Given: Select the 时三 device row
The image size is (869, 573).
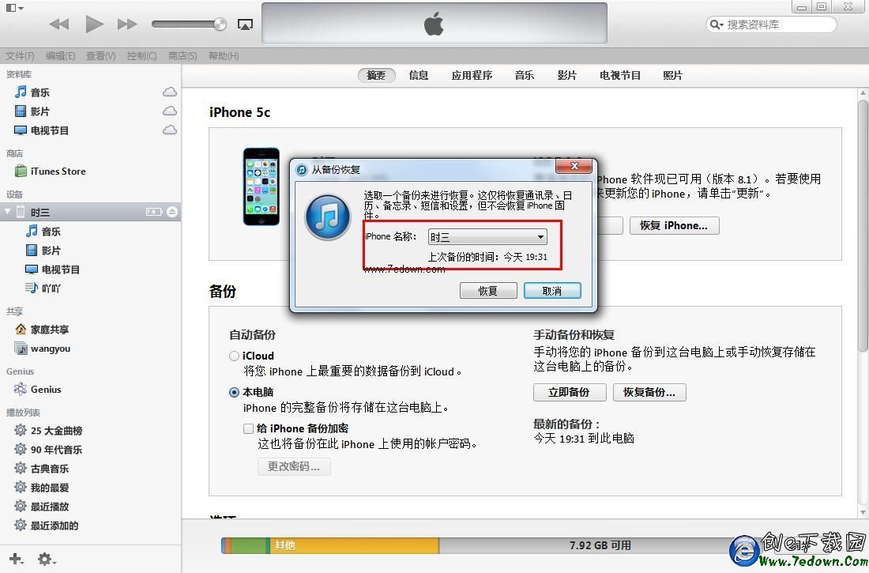Looking at the screenshot, I should click(90, 212).
